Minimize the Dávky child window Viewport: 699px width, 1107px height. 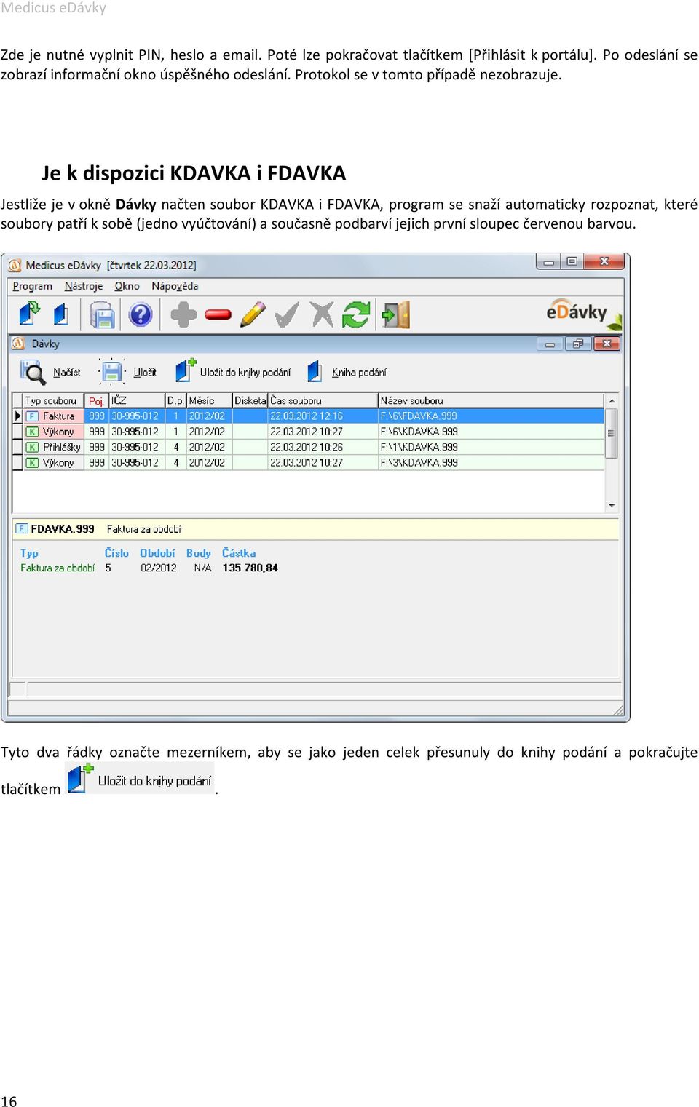[x=550, y=344]
